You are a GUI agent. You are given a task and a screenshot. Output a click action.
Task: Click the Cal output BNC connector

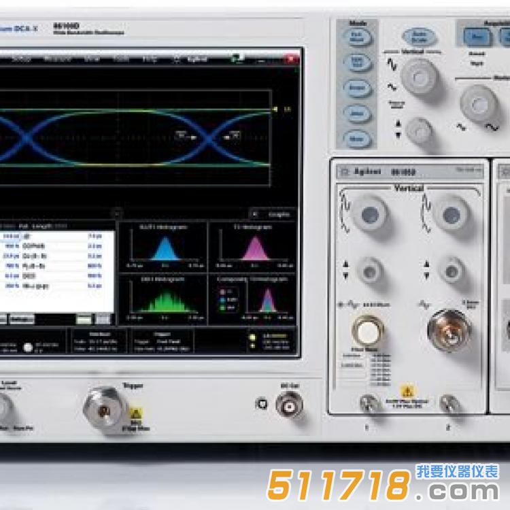point(289,405)
